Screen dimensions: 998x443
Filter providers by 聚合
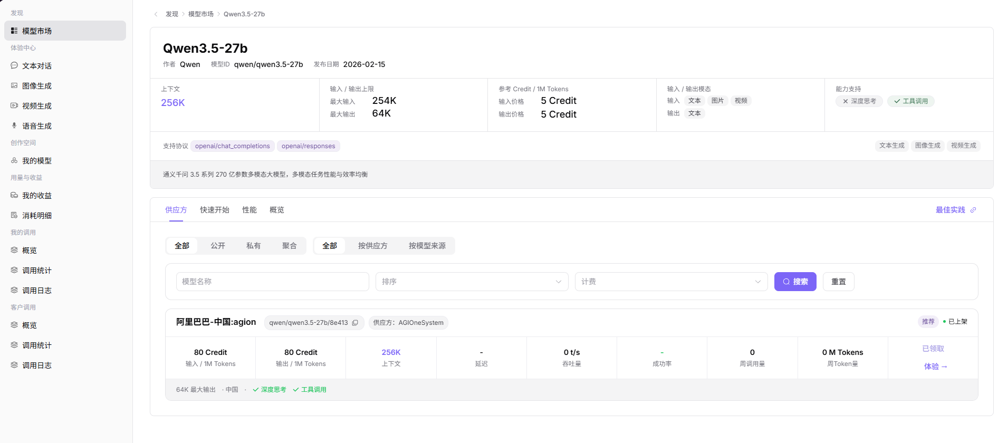290,246
